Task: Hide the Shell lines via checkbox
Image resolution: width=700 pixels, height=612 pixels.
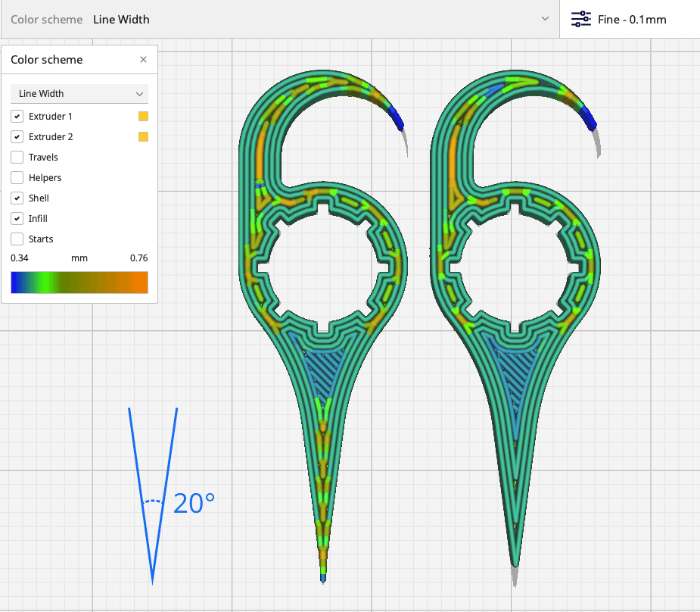Action: pos(17,198)
